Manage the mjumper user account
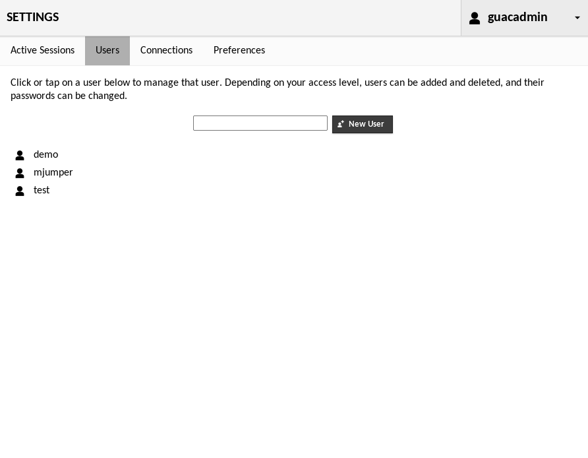The width and height of the screenshot is (588, 458). click(x=53, y=172)
